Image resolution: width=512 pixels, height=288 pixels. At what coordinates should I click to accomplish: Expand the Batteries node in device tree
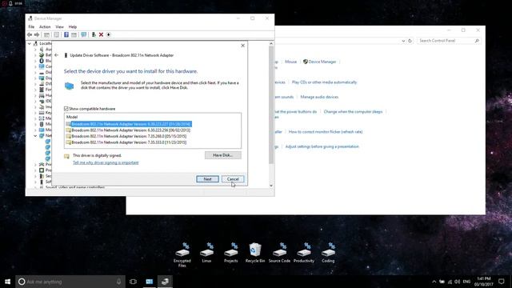(x=35, y=55)
